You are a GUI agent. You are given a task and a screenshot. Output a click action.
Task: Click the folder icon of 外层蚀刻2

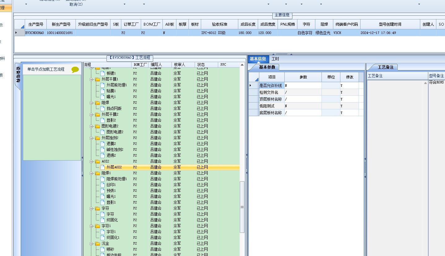coord(97,138)
